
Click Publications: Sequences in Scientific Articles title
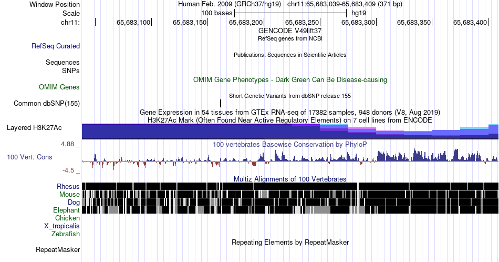pos(290,55)
